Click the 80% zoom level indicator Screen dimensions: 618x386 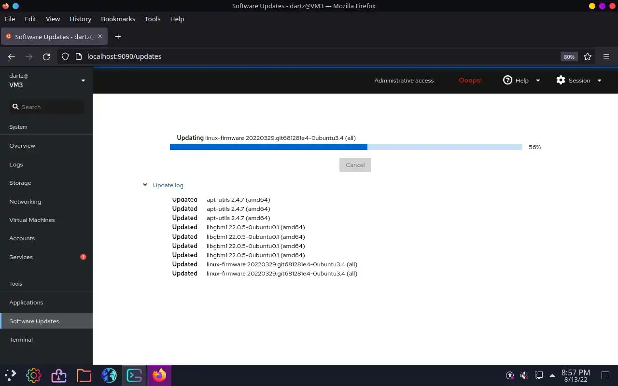[569, 57]
